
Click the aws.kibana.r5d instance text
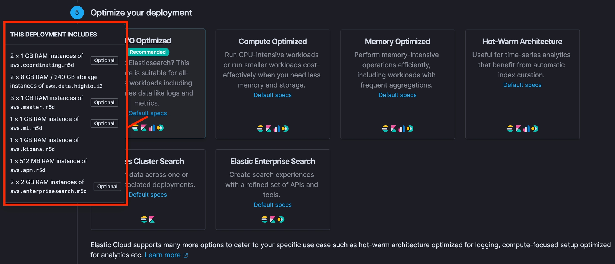[33, 149]
